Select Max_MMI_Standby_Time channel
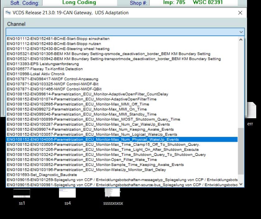Screen dimensions: 261x219 pyautogui.click(x=122, y=114)
